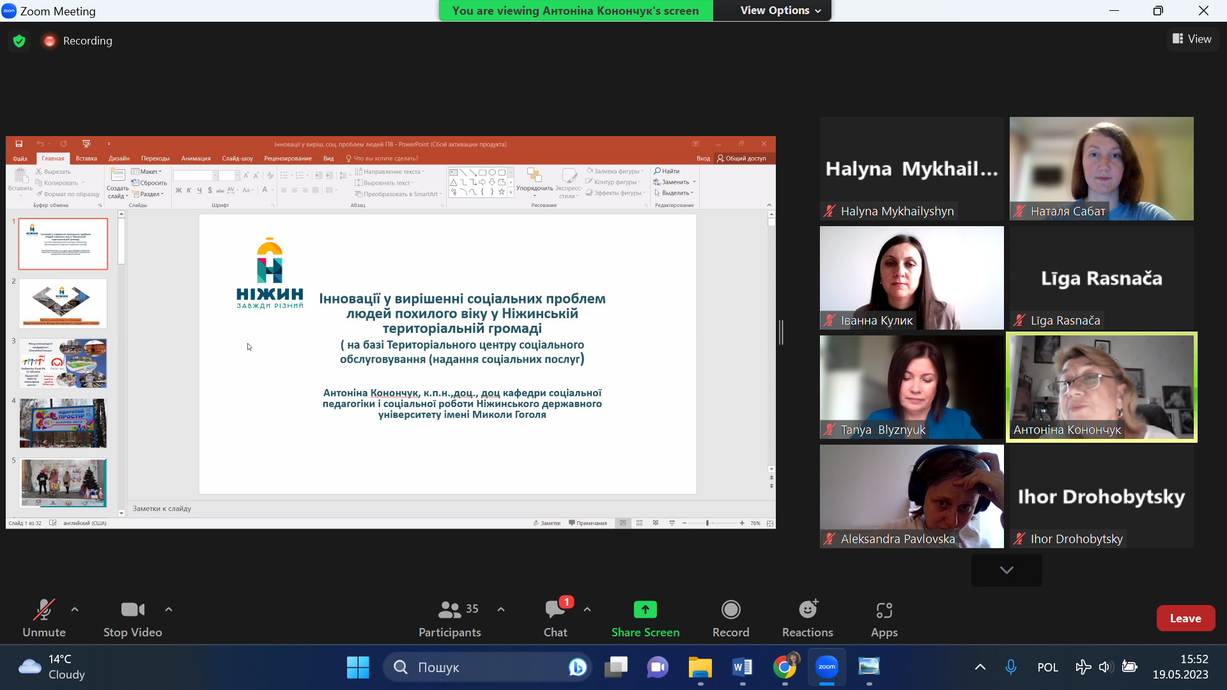Open the Chat panel icon
The height and width of the screenshot is (690, 1227).
tap(555, 610)
